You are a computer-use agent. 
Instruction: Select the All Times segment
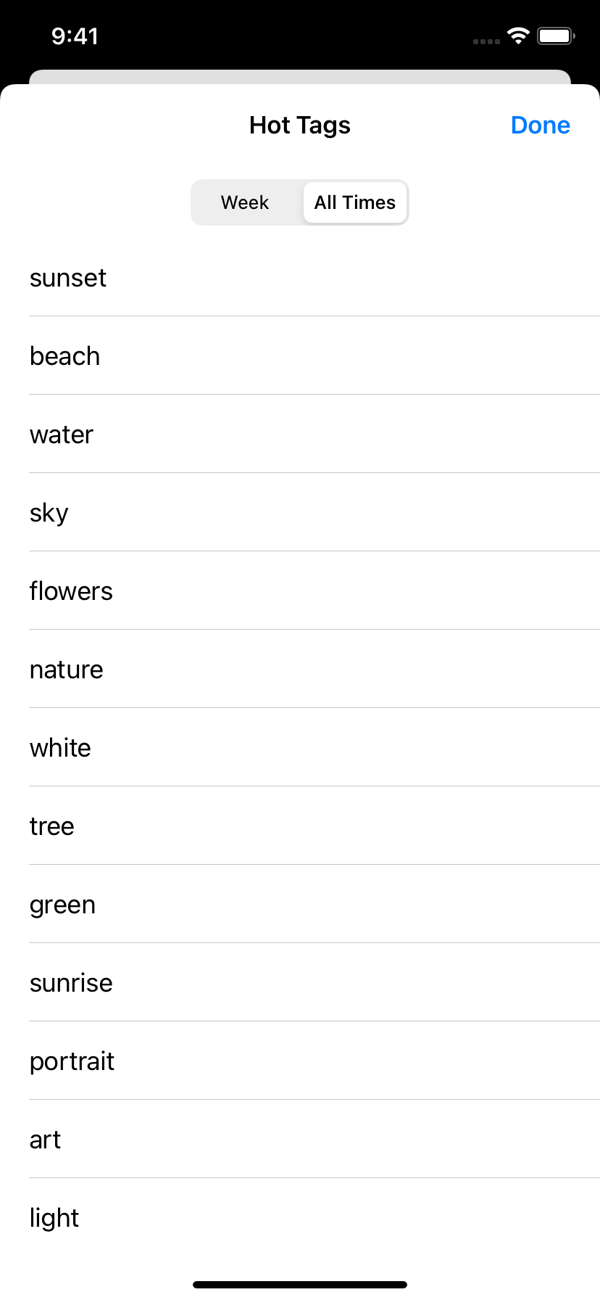pyautogui.click(x=355, y=202)
